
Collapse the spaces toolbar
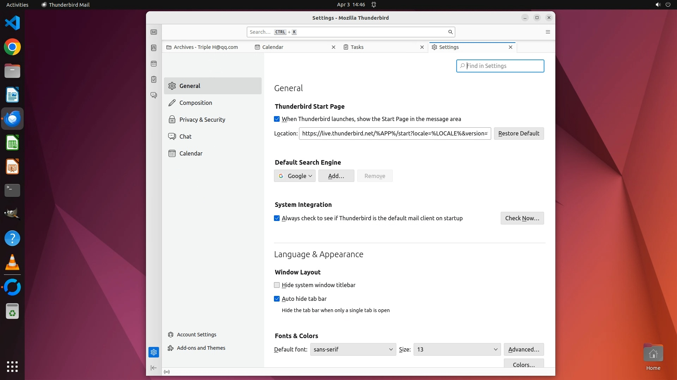point(154,368)
